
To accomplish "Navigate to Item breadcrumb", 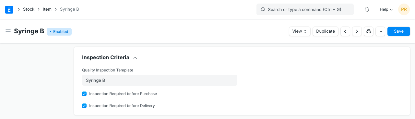I will [47, 9].
